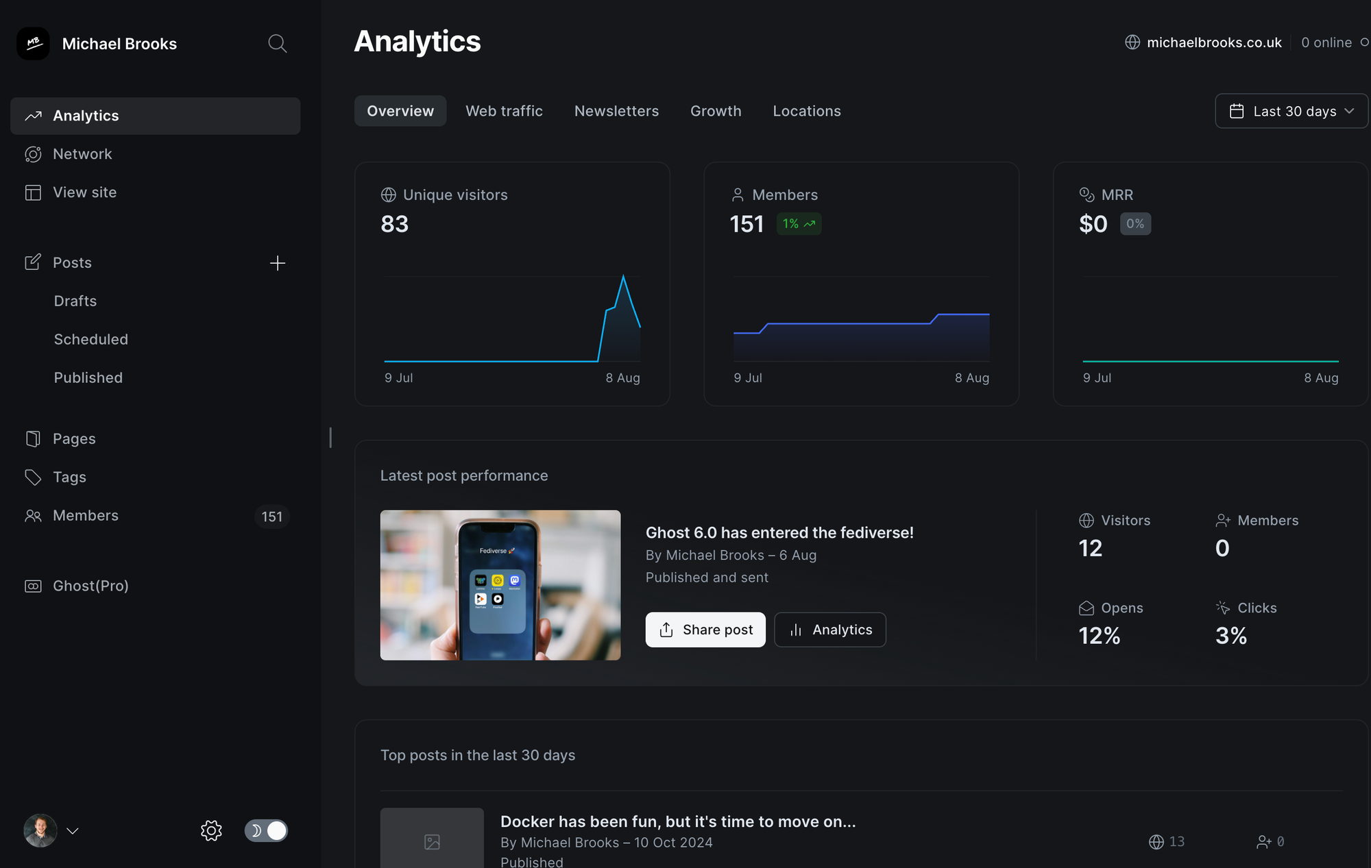Toggle the dark mode switch
1371x868 pixels.
pyautogui.click(x=266, y=830)
